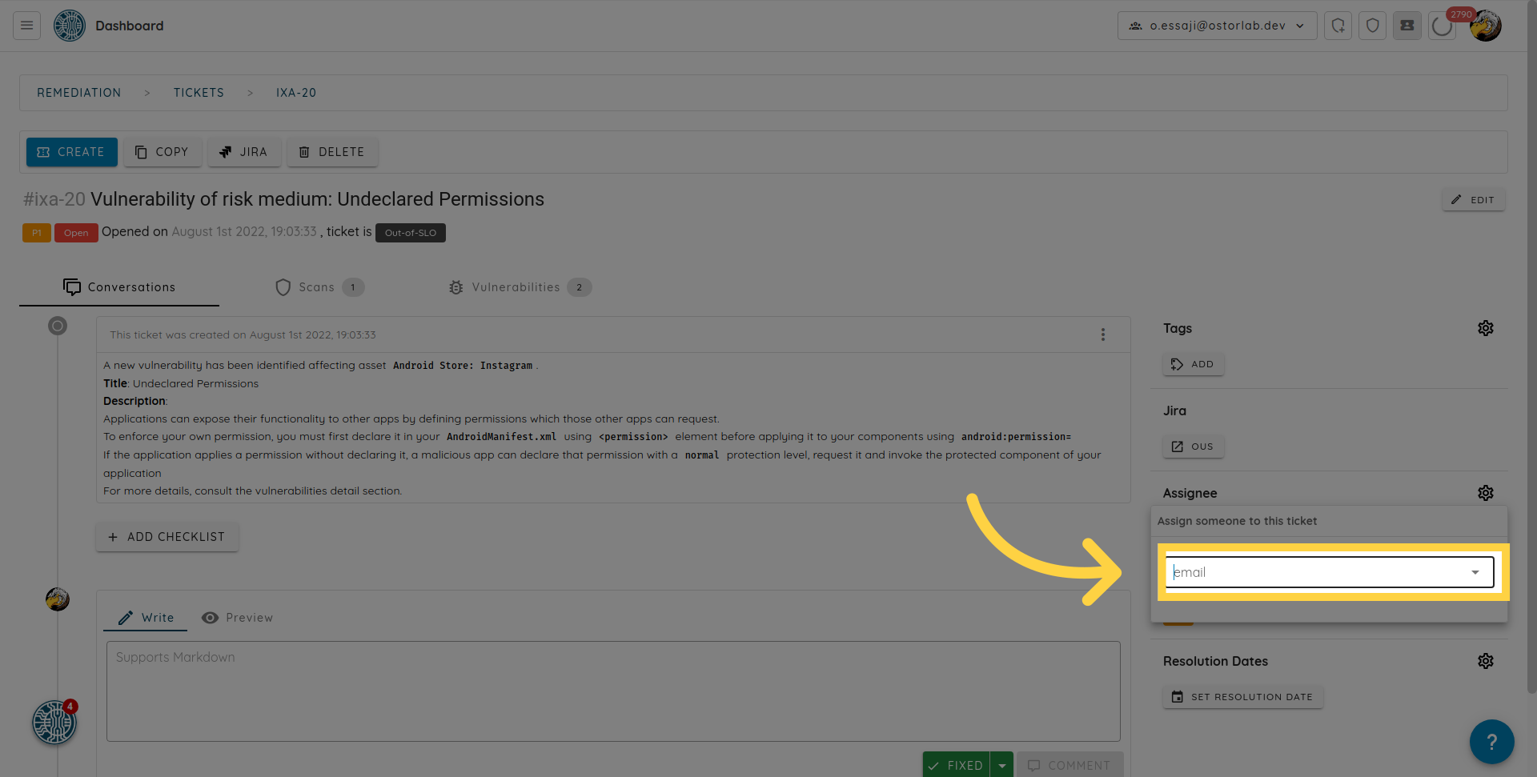The height and width of the screenshot is (777, 1537).
Task: Click the shield icon in top bar
Action: 1372,26
